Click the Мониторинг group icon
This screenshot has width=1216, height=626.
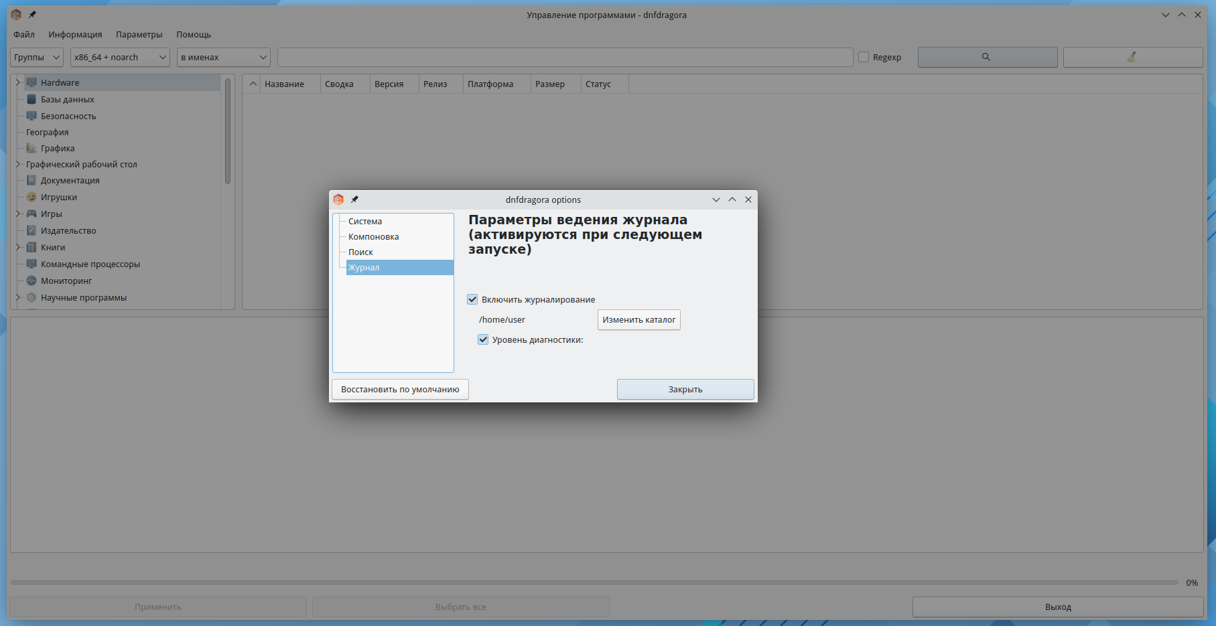tap(31, 281)
